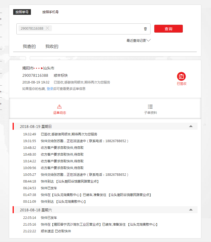The width and height of the screenshot is (211, 242).
Task: Select the 21:35:16 揭阳普宁 已装车 entry
Action: 91,225
